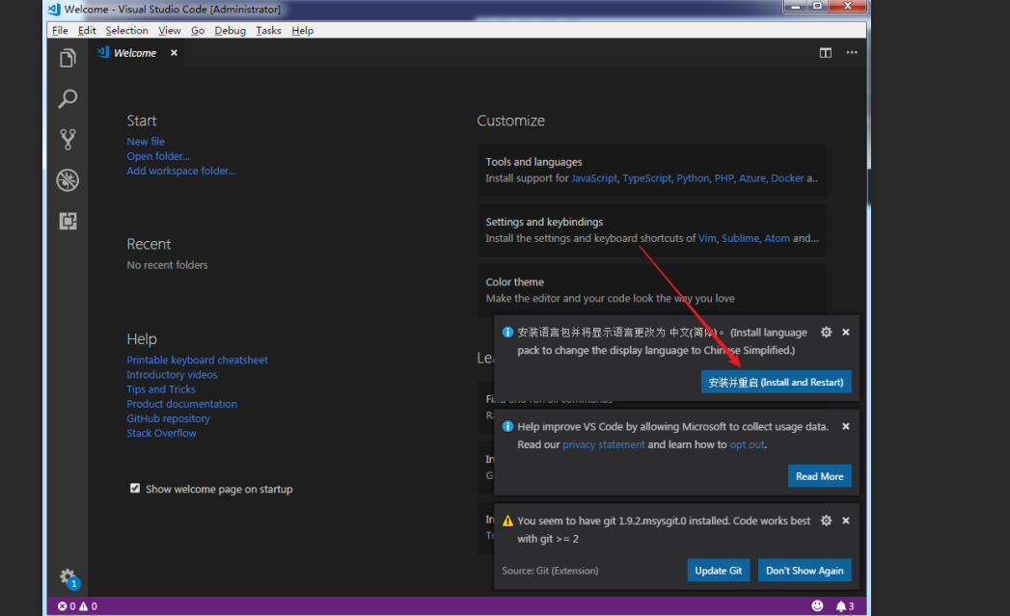Open the gear on language pack notification
This screenshot has width=1010, height=616.
pos(826,333)
